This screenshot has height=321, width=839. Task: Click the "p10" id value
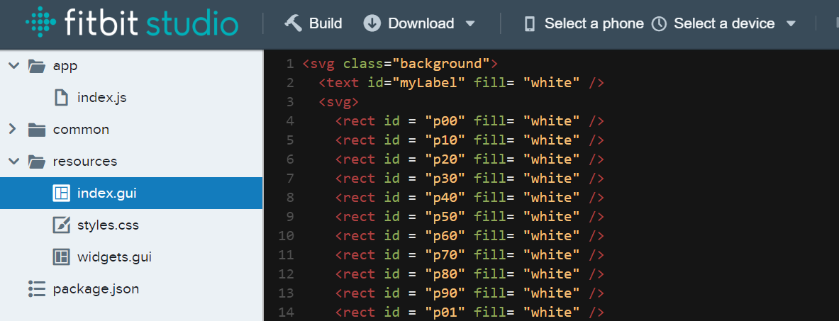point(445,140)
